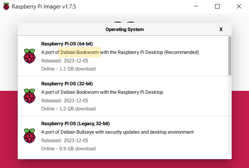
Task: Click the Operating System dialog header
Action: (125, 29)
